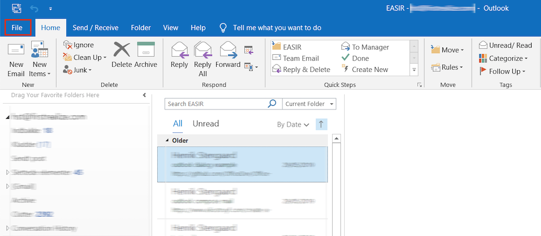
Task: Switch to the Home ribbon tab
Action: point(51,28)
